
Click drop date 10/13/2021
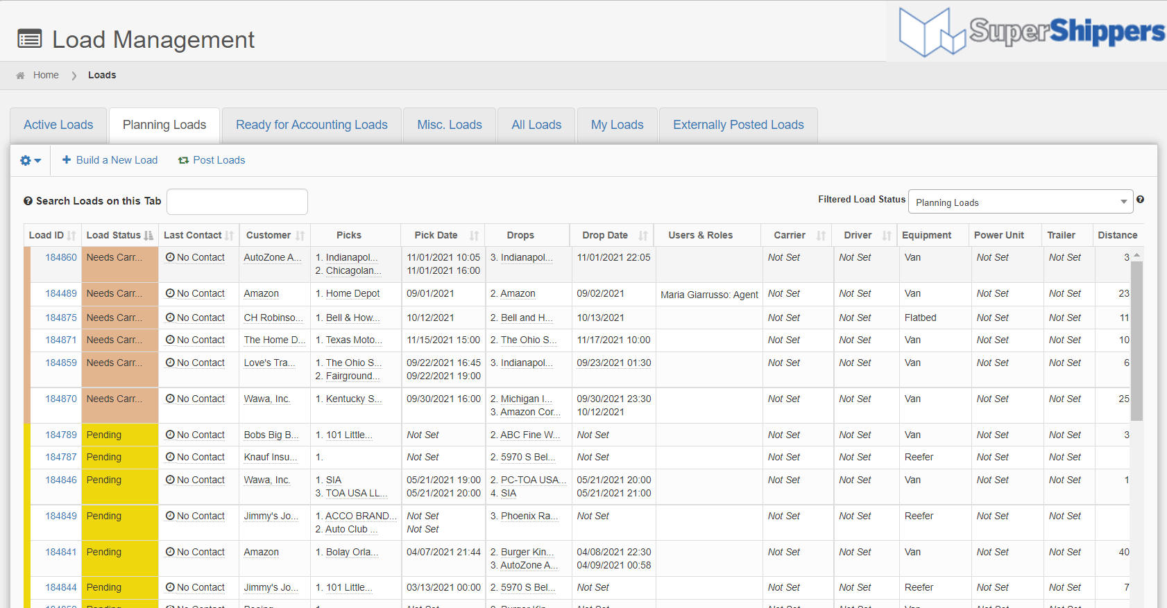tap(600, 318)
